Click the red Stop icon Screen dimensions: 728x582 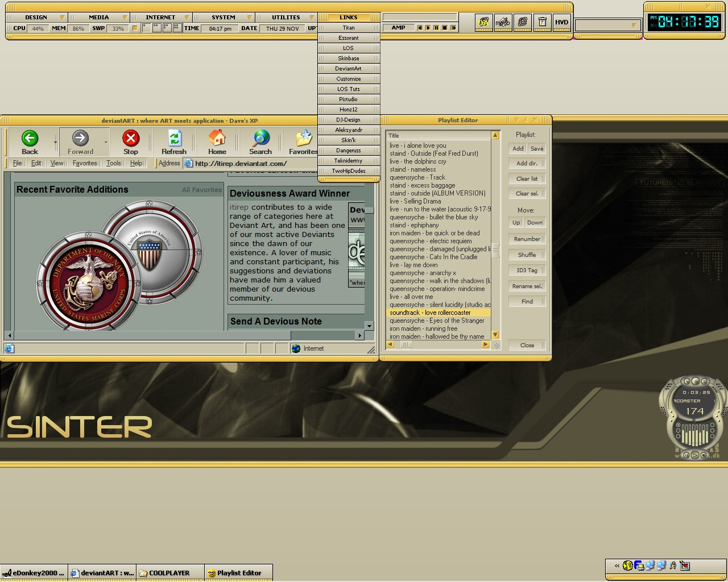coord(131,138)
